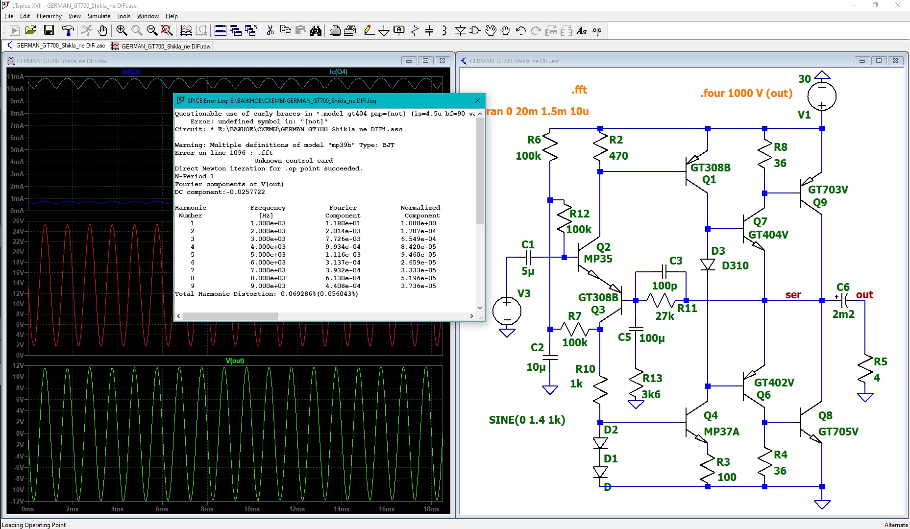Open the Find binoculars tool
910x529 pixels.
tap(316, 30)
